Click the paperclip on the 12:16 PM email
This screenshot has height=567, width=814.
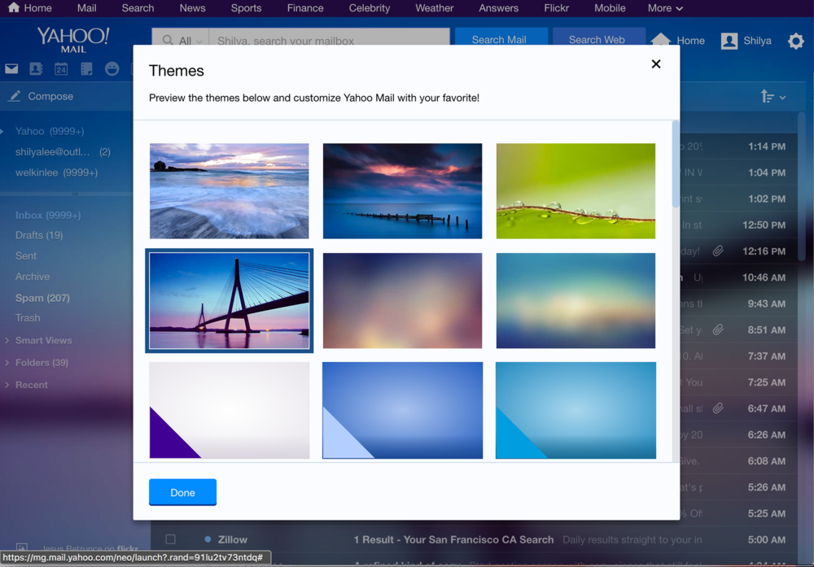click(718, 251)
